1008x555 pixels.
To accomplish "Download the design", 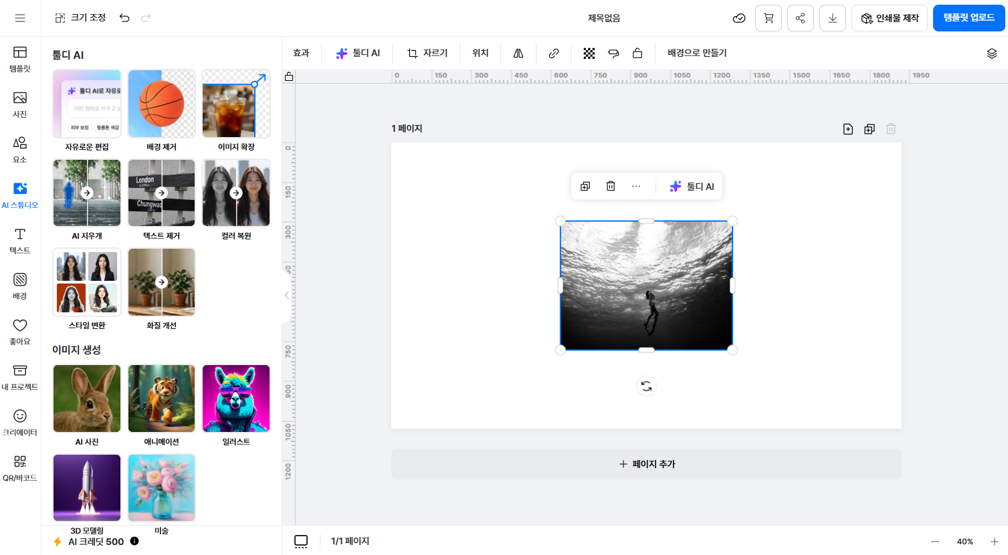I will click(x=833, y=18).
